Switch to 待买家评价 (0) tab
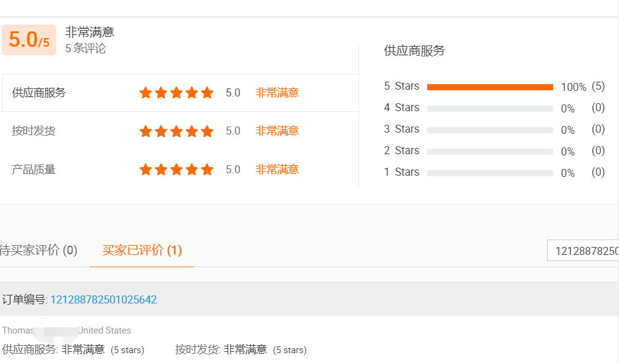 39,250
